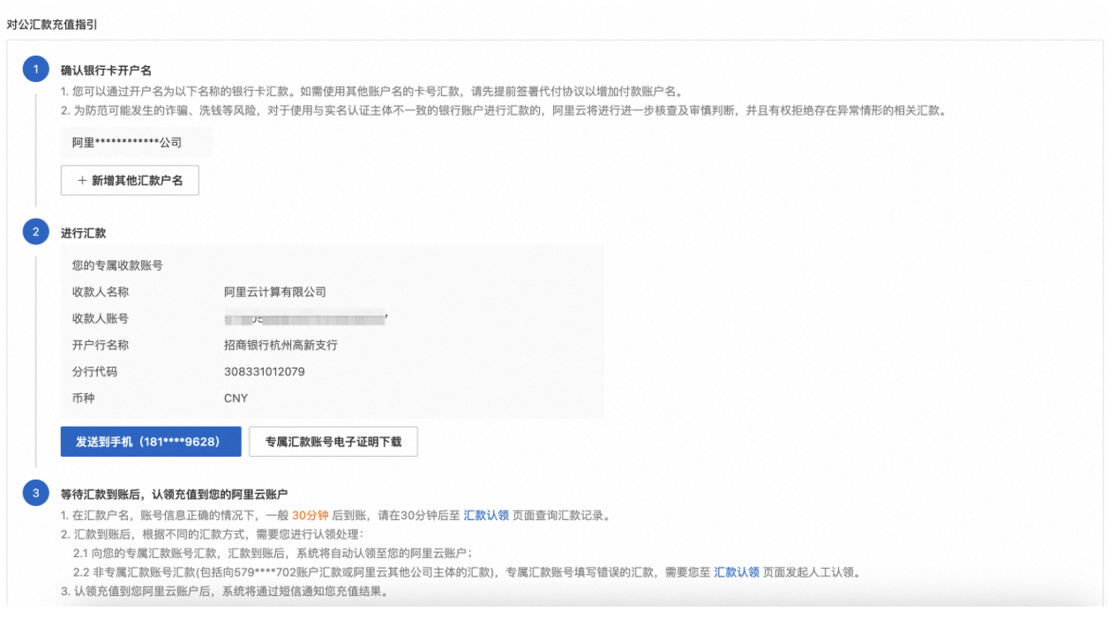Image resolution: width=1108 pixels, height=633 pixels.
Task: Select bank name 招商银行杭州高新支行
Action: [281, 345]
